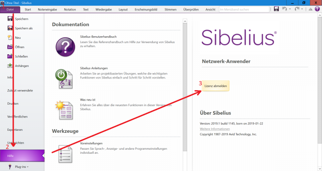Open the Was neu ist icon
Viewport: 322px width, 171px height.
click(64, 110)
